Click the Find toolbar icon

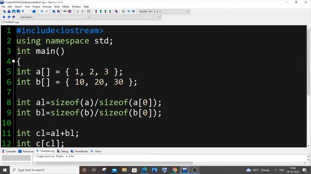tap(54, 12)
